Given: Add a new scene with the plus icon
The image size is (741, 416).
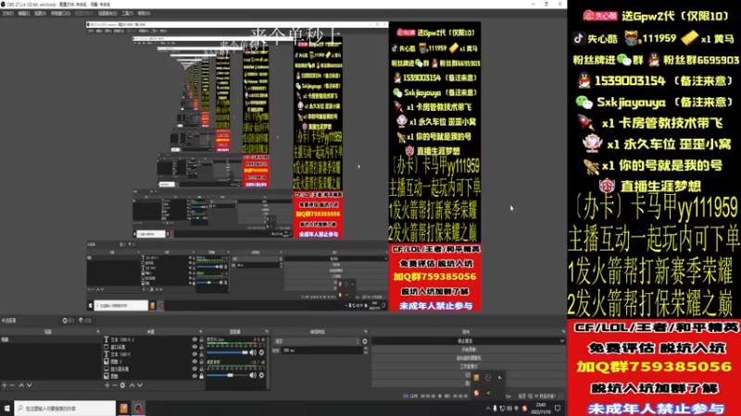Looking at the screenshot, I should click(5, 385).
